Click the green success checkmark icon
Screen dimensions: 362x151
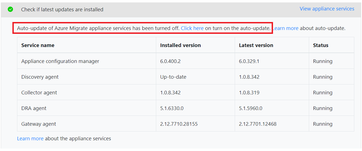[10, 9]
